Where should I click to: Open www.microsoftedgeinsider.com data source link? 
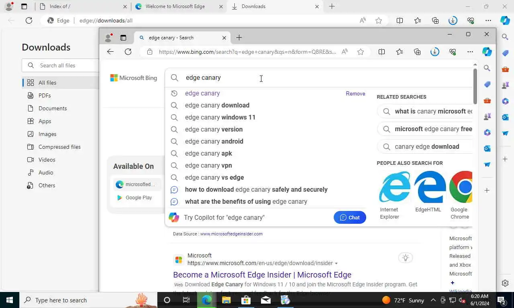click(231, 234)
